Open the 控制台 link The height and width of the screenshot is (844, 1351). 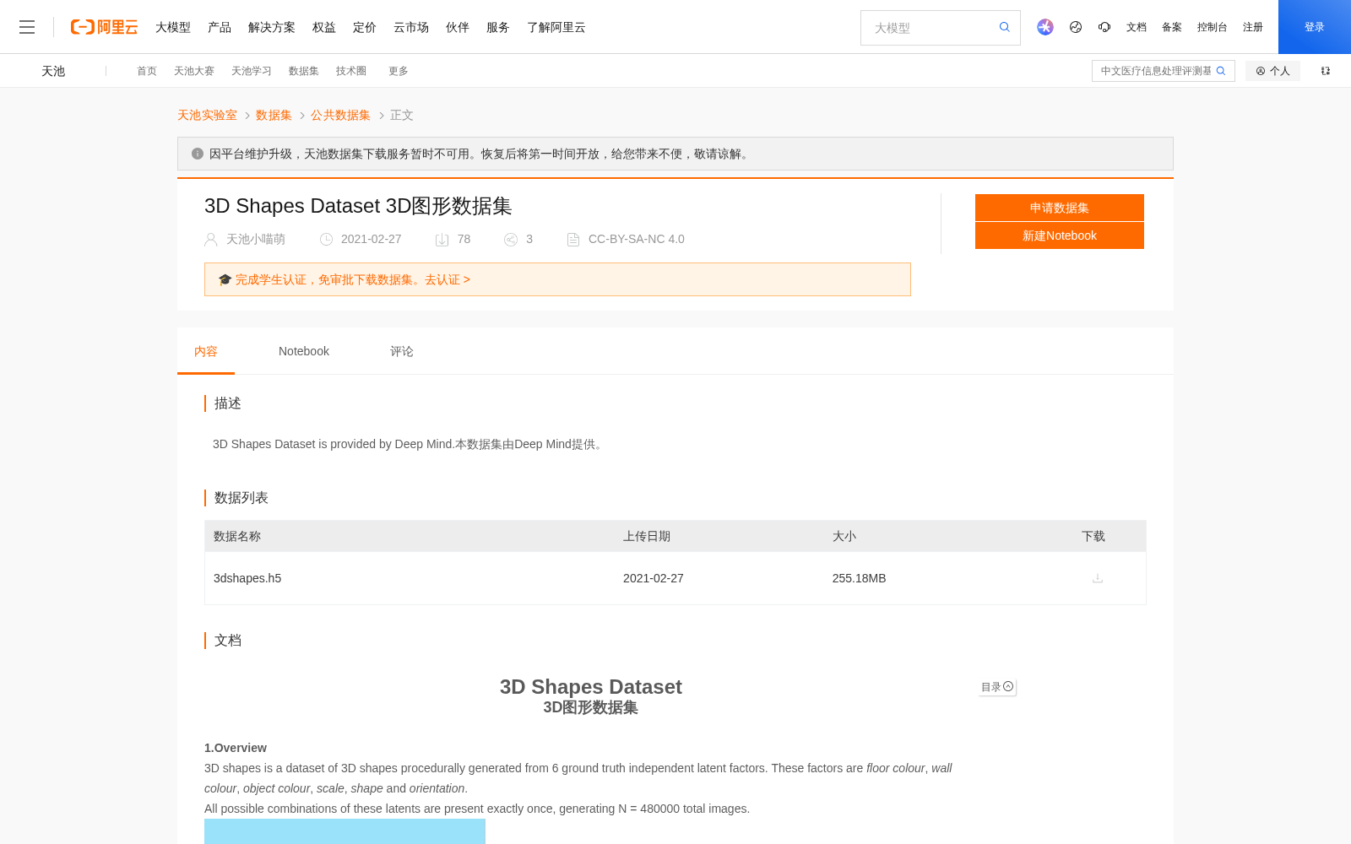(1213, 27)
